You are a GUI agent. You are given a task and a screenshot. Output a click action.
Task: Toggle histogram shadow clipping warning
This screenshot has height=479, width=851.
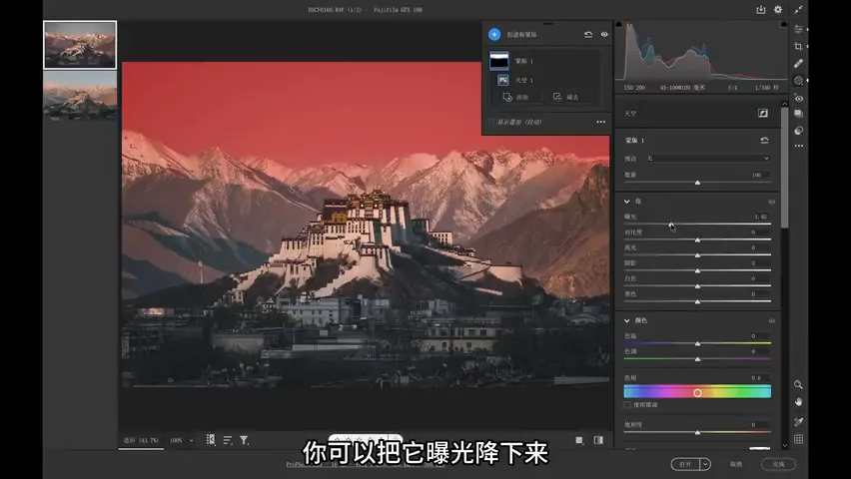[x=618, y=24]
